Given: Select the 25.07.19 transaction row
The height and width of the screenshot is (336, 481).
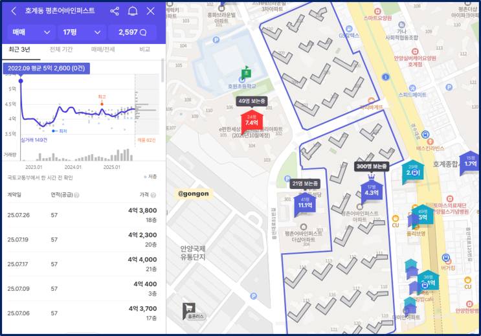Looking at the screenshot, I should tap(82, 240).
